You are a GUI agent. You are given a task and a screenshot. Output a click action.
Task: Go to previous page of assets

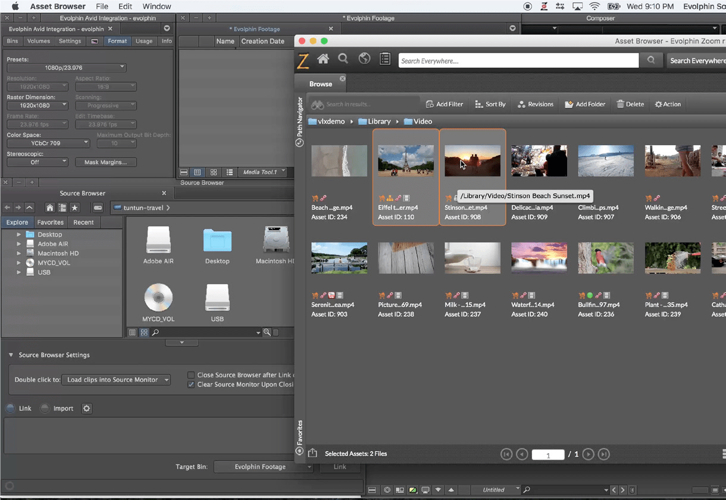[522, 454]
